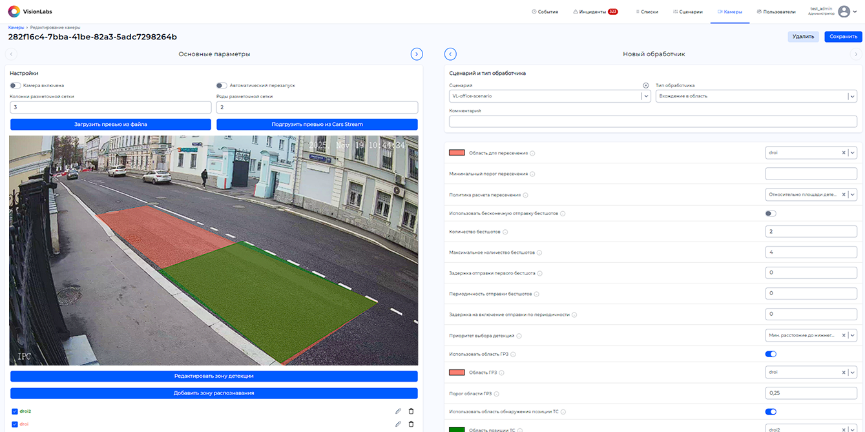This screenshot has height=432, width=865.
Task: Open the События tab
Action: point(545,12)
